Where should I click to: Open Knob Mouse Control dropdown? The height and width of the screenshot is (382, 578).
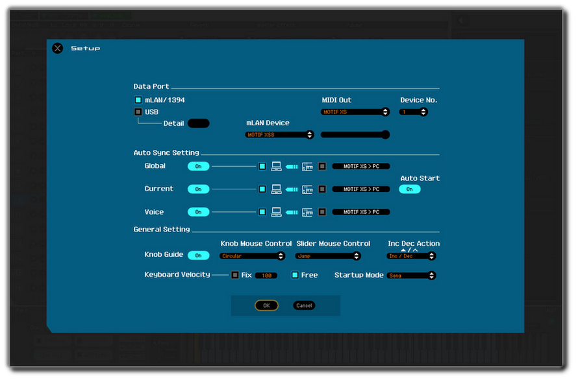tap(252, 256)
